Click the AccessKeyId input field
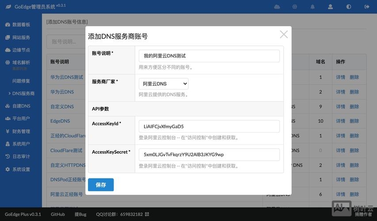The height and width of the screenshot is (221, 377). point(209,126)
